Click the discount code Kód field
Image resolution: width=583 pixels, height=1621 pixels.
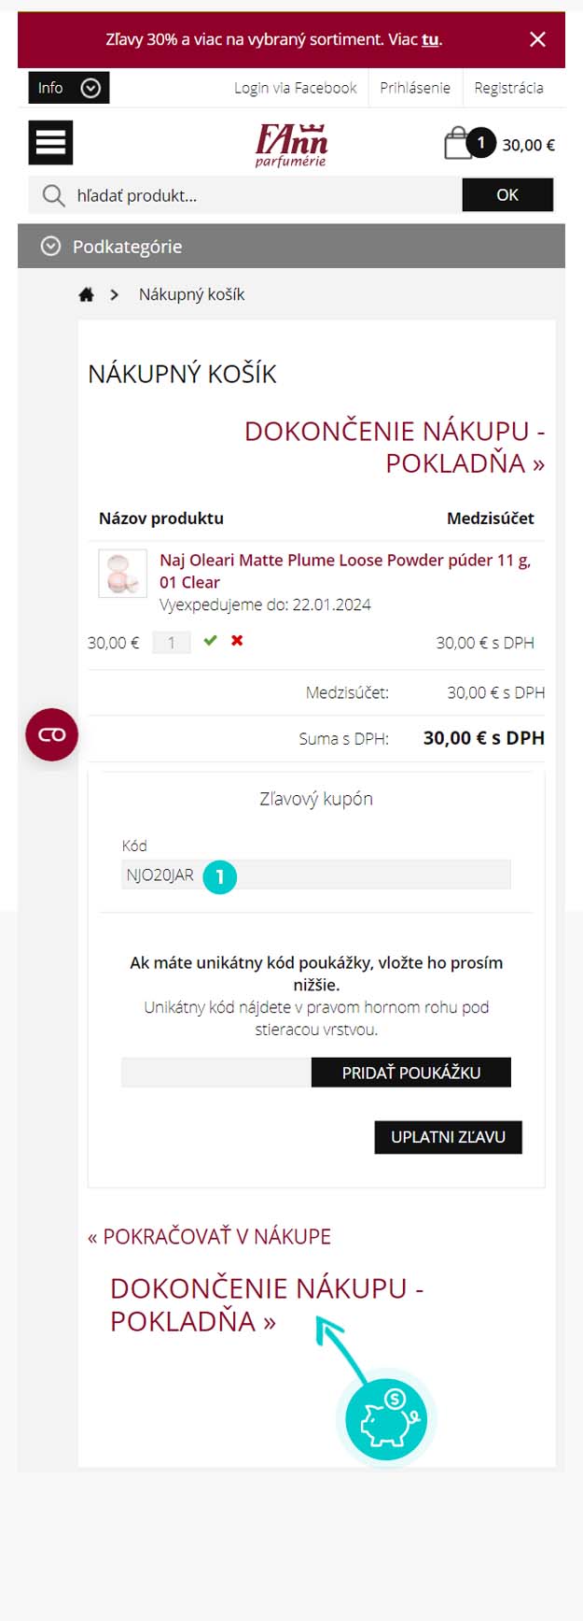[x=316, y=874]
